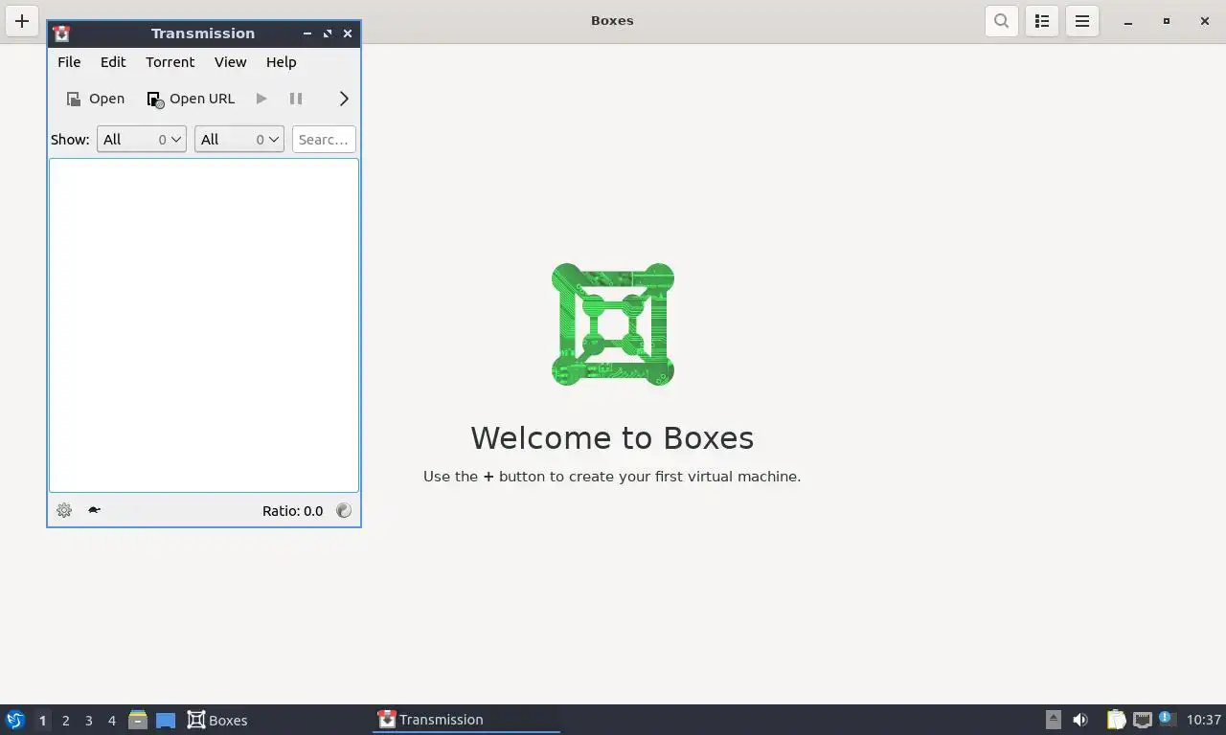Toggle turtle alternative speed limits
1226x735 pixels.
pyautogui.click(x=94, y=511)
